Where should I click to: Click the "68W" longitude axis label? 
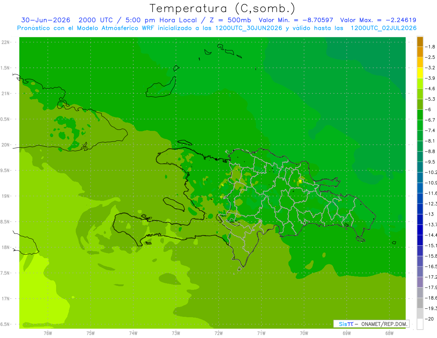click(x=389, y=333)
